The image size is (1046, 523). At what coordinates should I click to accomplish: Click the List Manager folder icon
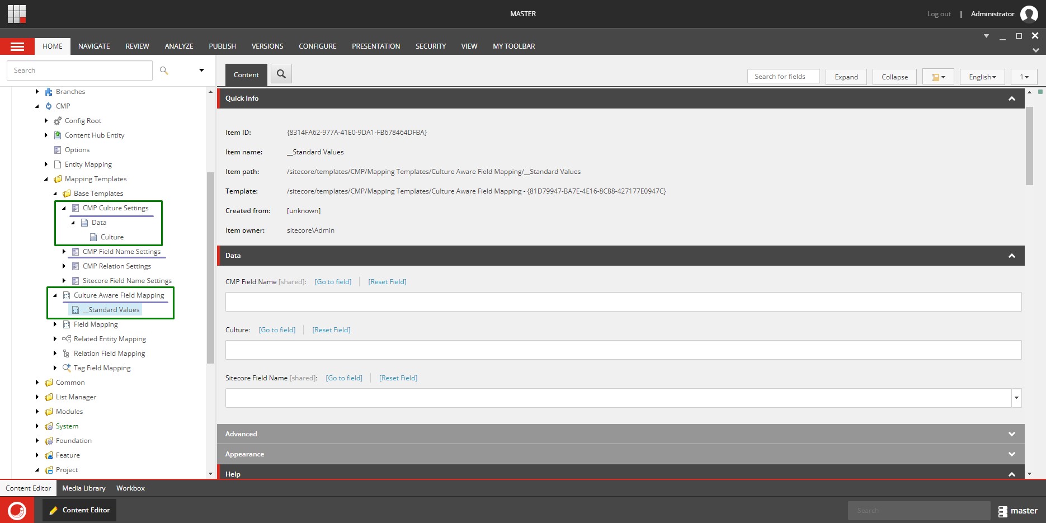point(49,397)
